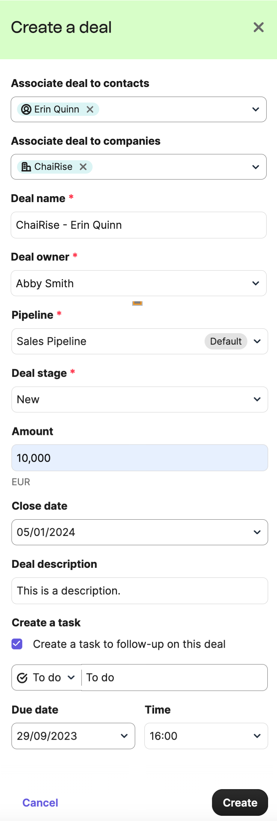This screenshot has width=277, height=821.
Task: Click the To do task type checkmark icon
Action: (x=23, y=678)
